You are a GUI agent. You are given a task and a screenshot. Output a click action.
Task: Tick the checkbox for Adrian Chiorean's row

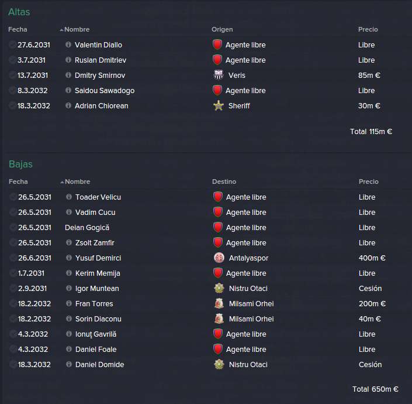[12, 105]
